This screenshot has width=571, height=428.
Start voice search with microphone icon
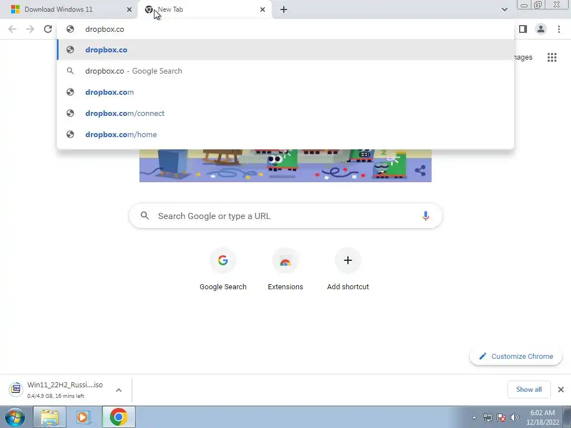click(x=425, y=216)
